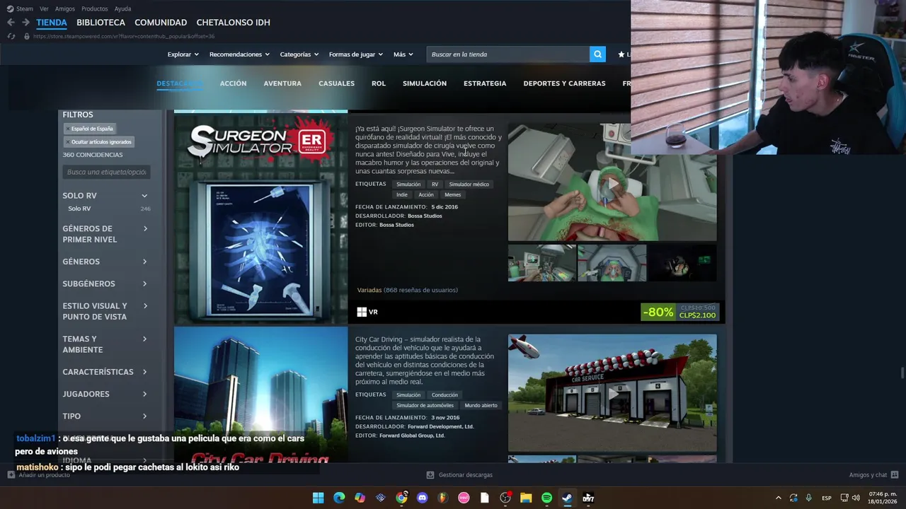Click the page reload icon

[x=11, y=36]
